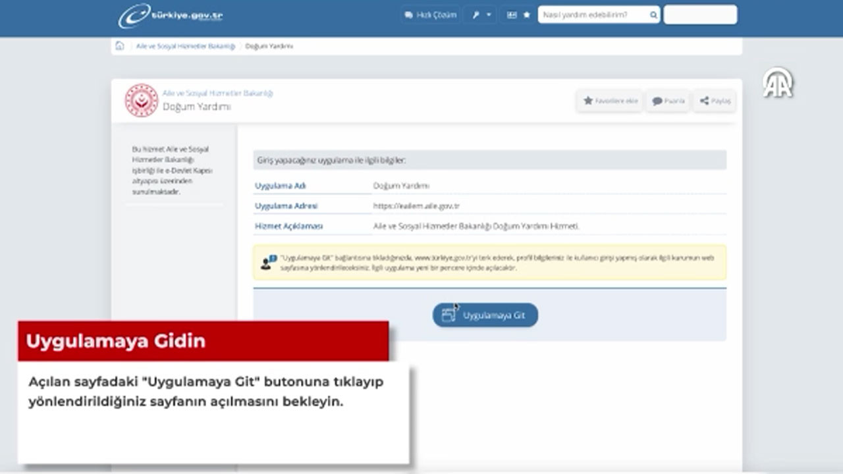The height and width of the screenshot is (474, 843).
Task: Open favorites via header star icon
Action: 526,14
